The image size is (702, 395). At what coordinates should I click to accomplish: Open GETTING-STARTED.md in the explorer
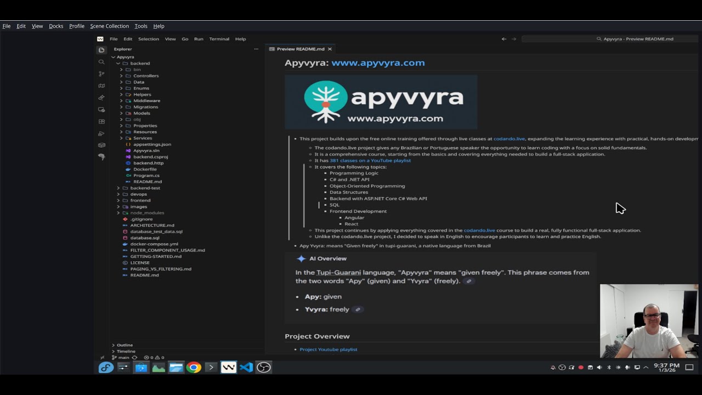[x=156, y=257]
